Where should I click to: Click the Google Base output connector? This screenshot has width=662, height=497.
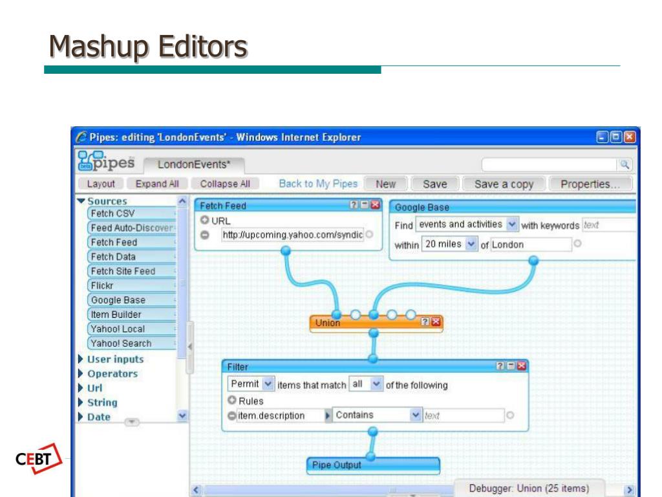[x=533, y=260]
